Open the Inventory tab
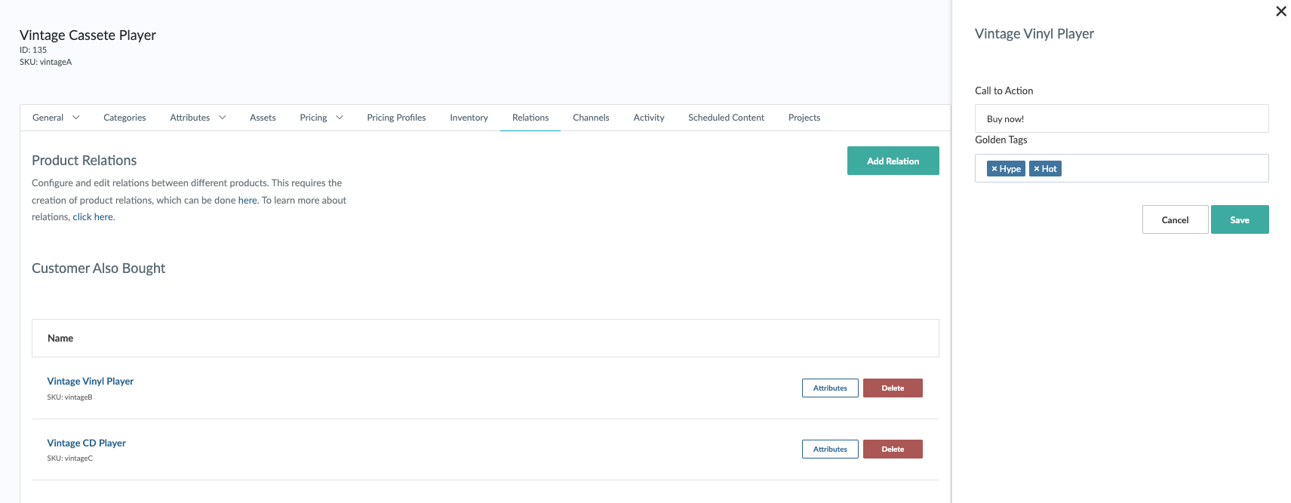The width and height of the screenshot is (1291, 503). pyautogui.click(x=469, y=118)
